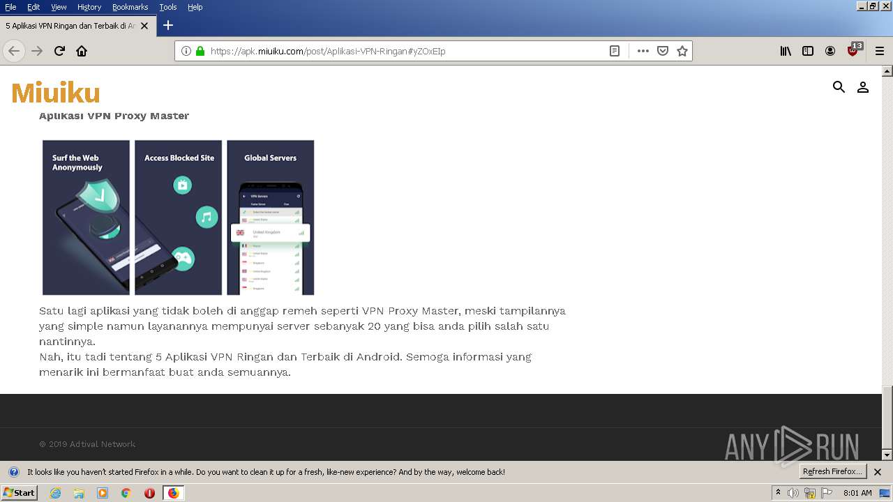Open the Help menu

tap(195, 7)
